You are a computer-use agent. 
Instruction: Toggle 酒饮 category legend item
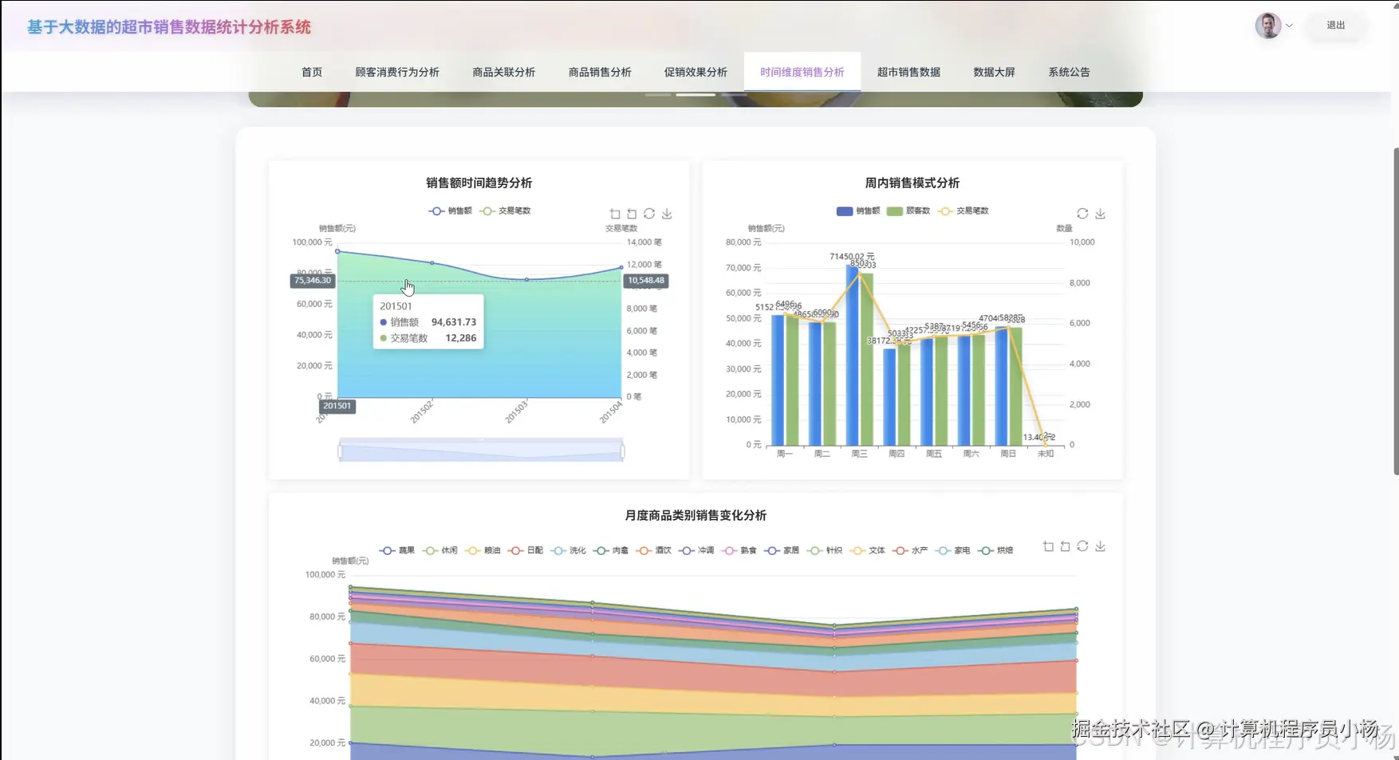click(x=653, y=550)
